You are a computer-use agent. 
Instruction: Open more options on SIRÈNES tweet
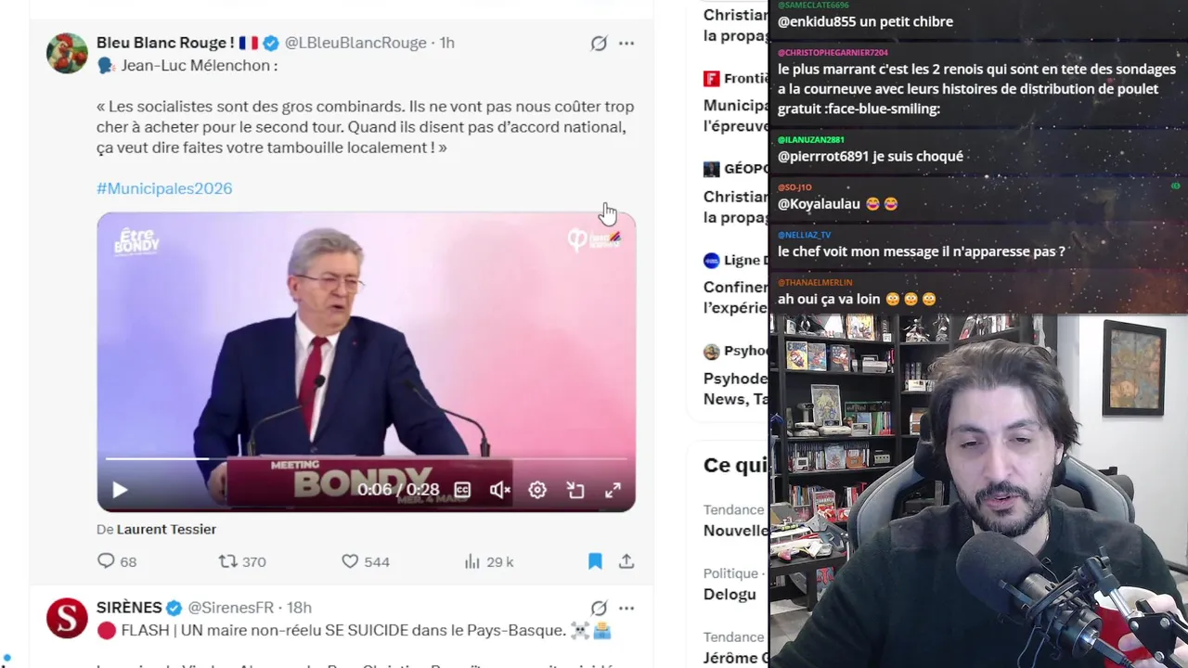coord(626,608)
